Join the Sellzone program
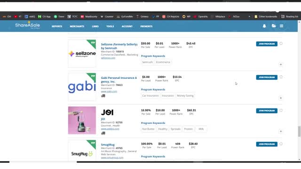This screenshot has width=301, height=169. [x=267, y=44]
